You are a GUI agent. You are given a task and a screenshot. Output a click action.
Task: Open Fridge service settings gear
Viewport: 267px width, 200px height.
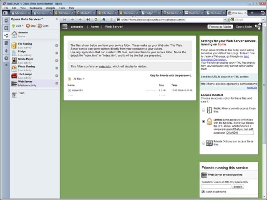tap(57, 53)
